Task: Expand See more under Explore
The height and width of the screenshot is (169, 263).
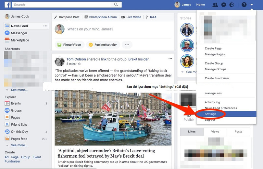Action: tap(19, 145)
